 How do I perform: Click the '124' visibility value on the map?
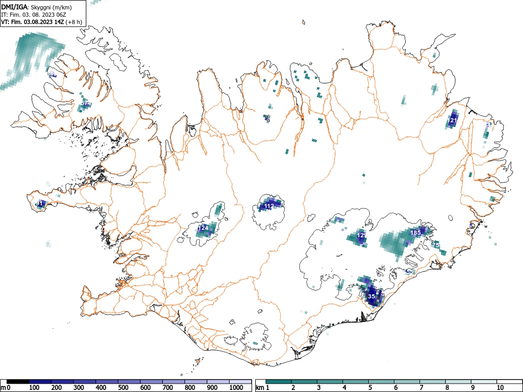point(203,228)
